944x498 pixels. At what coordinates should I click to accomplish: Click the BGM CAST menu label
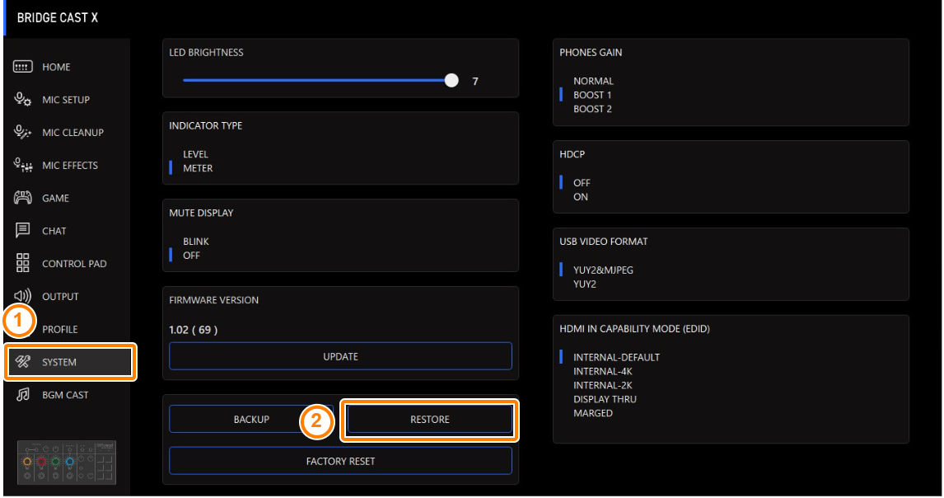coord(65,395)
